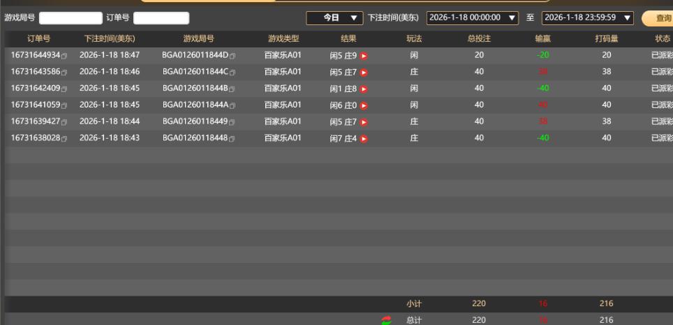Click replay icon beside result 闲1 庄8
Viewport: 673px width, 325px height.
(363, 89)
